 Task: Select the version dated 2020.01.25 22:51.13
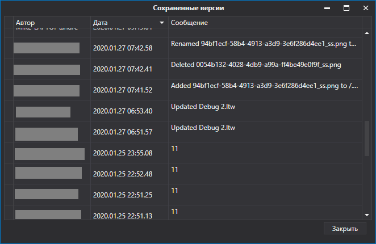(x=183, y=213)
